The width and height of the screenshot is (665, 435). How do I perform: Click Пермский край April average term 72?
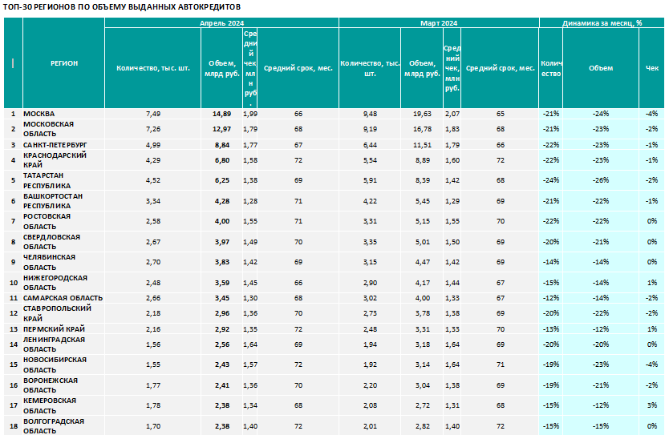click(298, 329)
